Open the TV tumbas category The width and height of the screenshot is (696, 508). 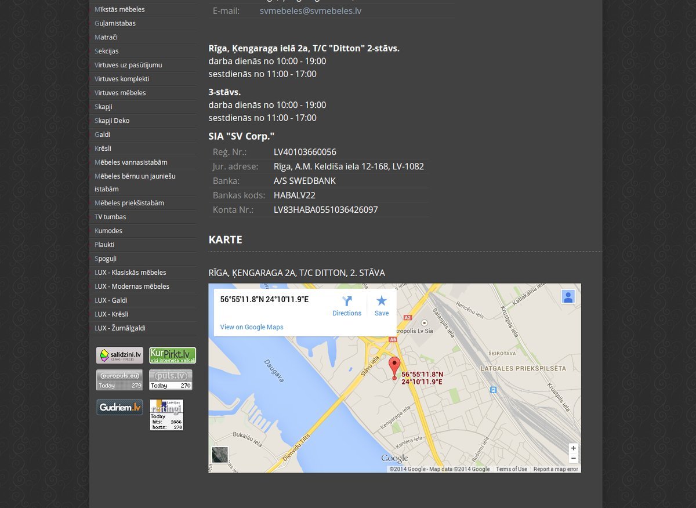point(110,217)
